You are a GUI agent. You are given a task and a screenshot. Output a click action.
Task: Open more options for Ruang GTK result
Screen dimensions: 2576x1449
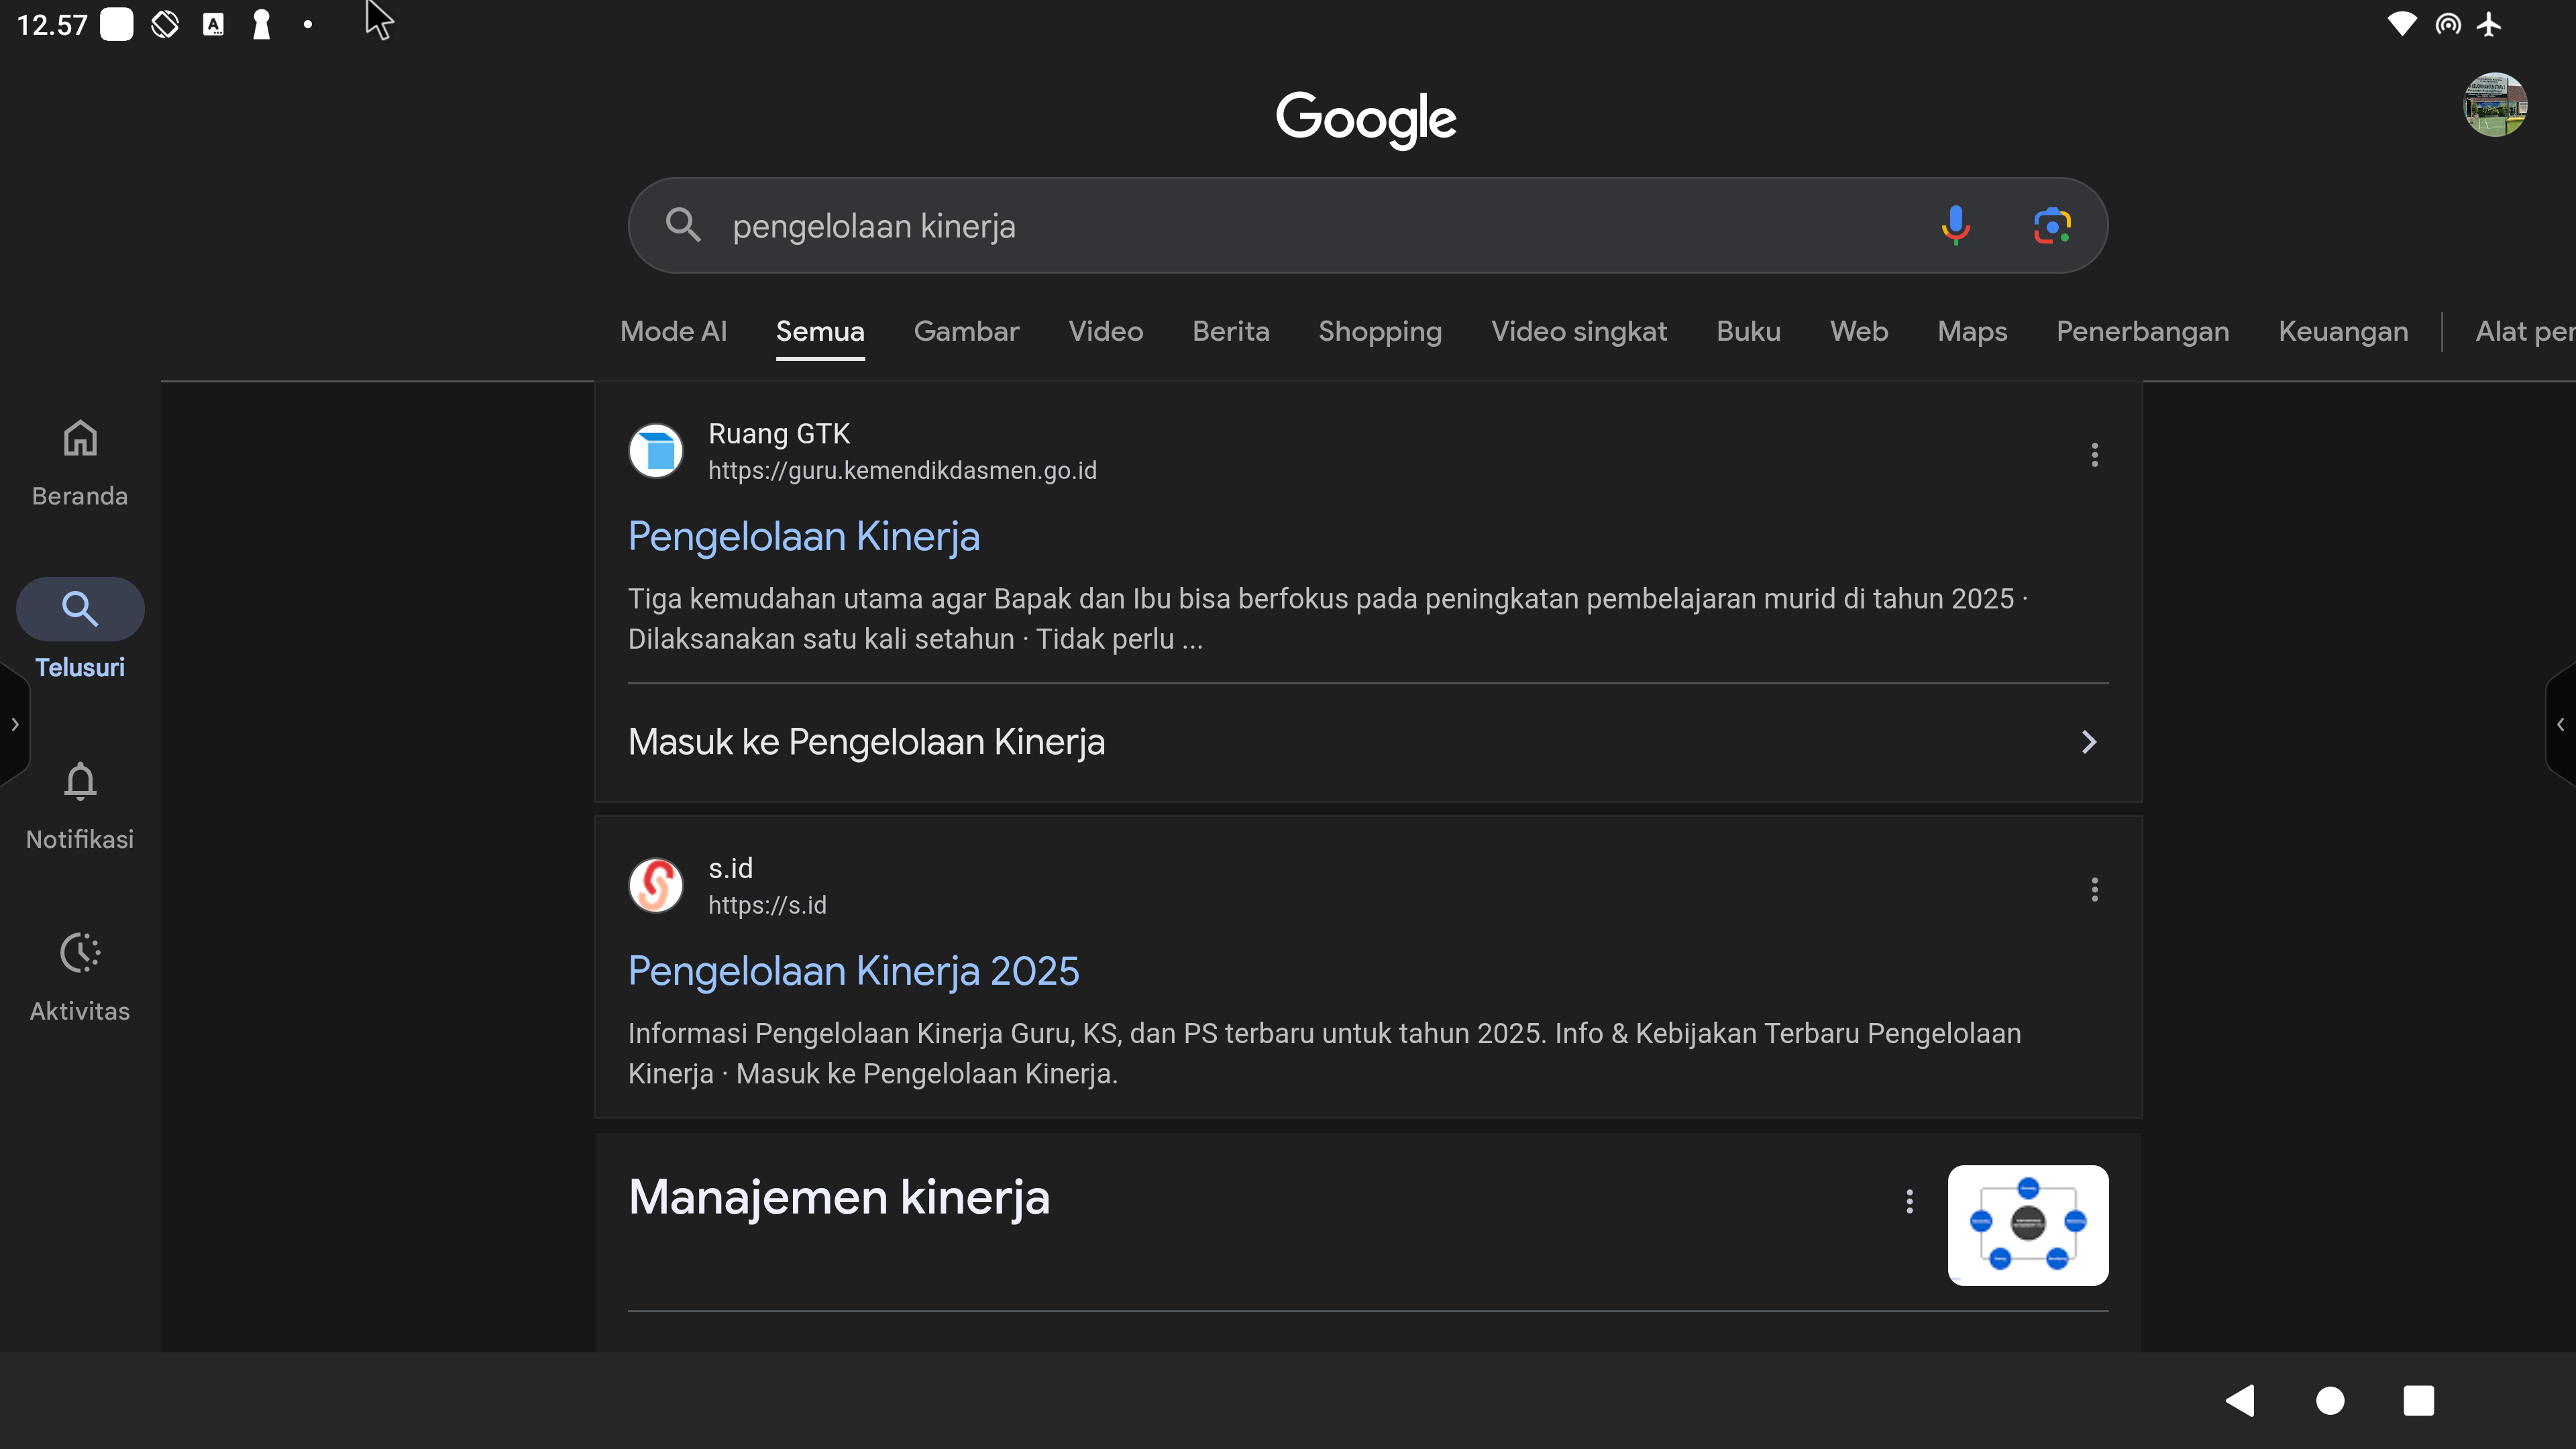click(x=2094, y=455)
